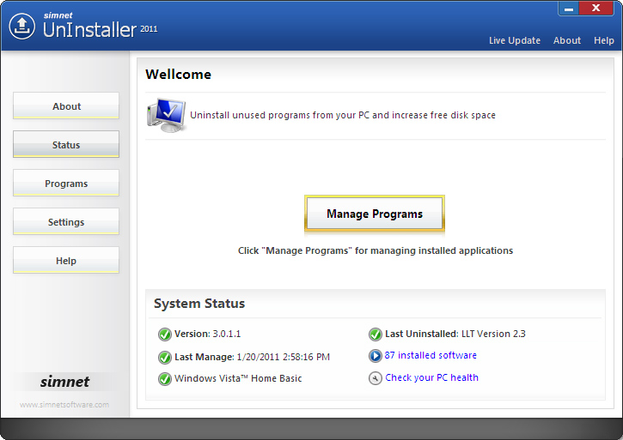Image resolution: width=623 pixels, height=440 pixels.
Task: Click the green check icon beside Last Manage
Action: [x=165, y=357]
